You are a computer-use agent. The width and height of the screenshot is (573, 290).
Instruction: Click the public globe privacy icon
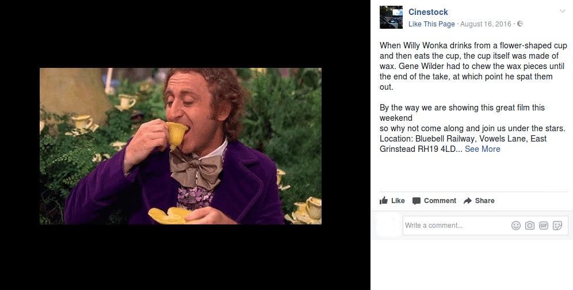[520, 24]
